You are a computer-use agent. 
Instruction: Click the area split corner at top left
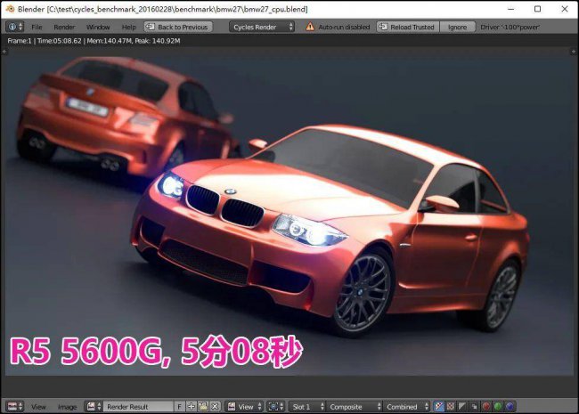(x=4, y=52)
